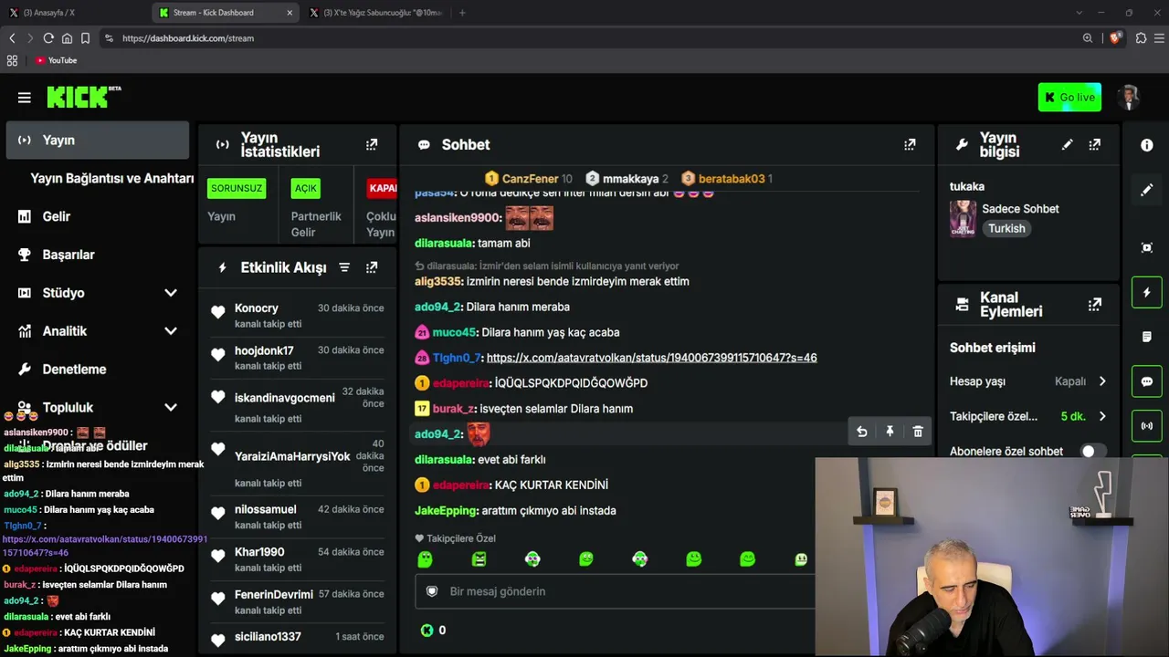The width and height of the screenshot is (1169, 657).
Task: Click the info icon in right rail
Action: 1147,145
